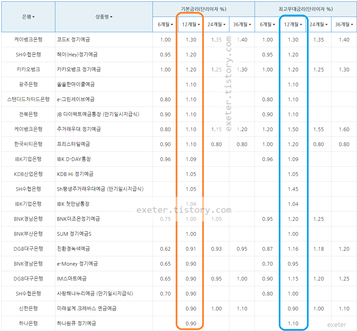The width and height of the screenshot is (357, 331).
Task: Select product 카카오뱅크 정기예금
Action: [x=79, y=69]
